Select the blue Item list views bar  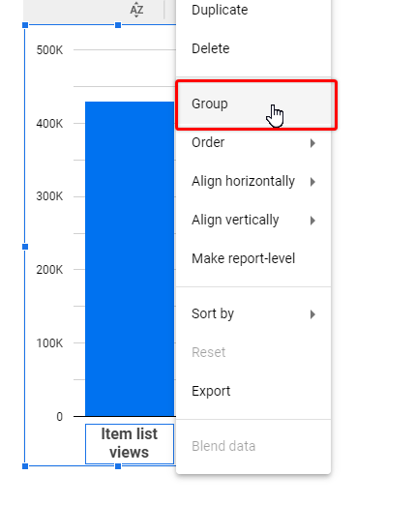coord(130,258)
